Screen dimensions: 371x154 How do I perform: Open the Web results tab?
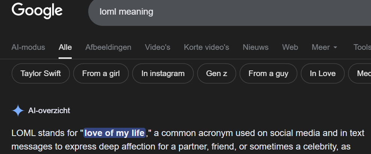[x=290, y=47]
